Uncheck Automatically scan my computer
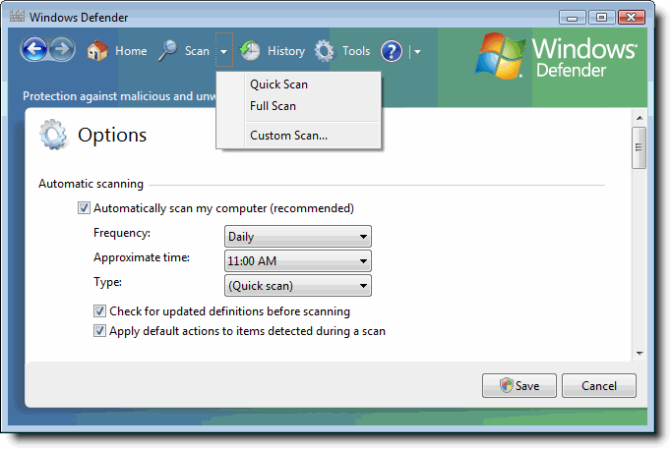This screenshot has width=671, height=449. [84, 208]
